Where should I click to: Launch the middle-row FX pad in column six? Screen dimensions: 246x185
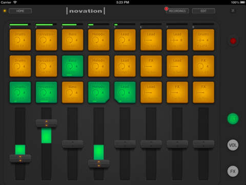[151, 66]
